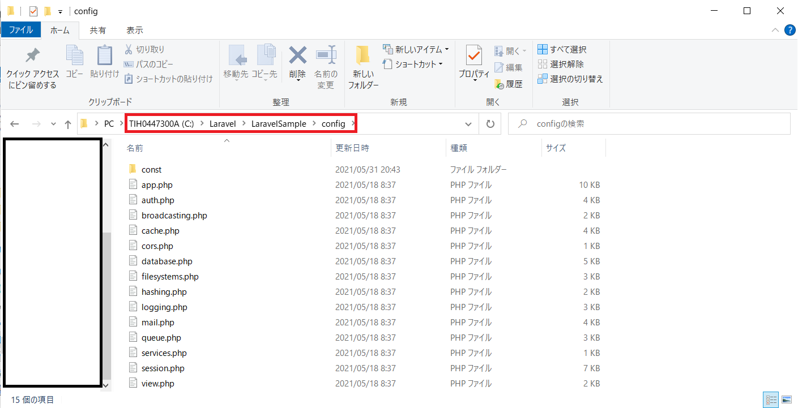Viewport: 798px width, 408px height.
Task: Select the database.php file
Action: pos(167,261)
